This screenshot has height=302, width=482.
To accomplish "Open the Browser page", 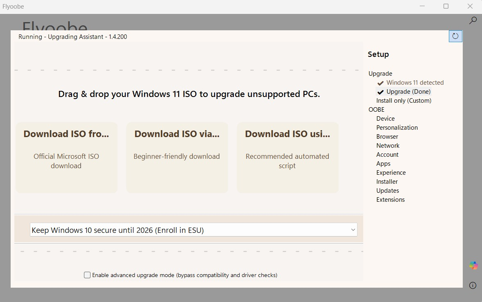I will [387, 136].
